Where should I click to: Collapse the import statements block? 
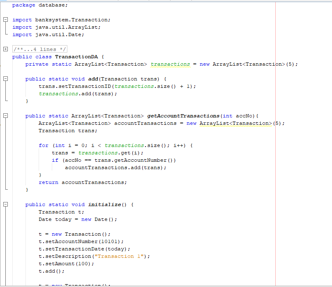pyautogui.click(x=5, y=19)
